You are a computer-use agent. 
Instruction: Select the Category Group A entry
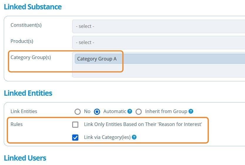[x=160, y=59]
